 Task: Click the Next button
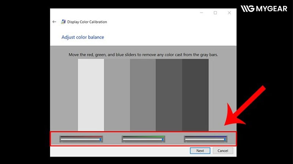[x=200, y=151]
